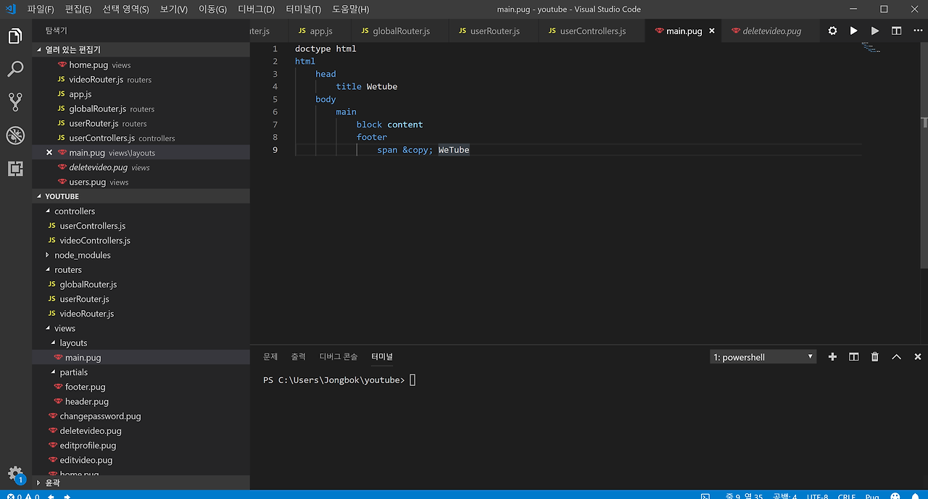Viewport: 928px width, 499px height.
Task: Collapse the 열려 있는 편집기 section
Action: [x=72, y=50]
